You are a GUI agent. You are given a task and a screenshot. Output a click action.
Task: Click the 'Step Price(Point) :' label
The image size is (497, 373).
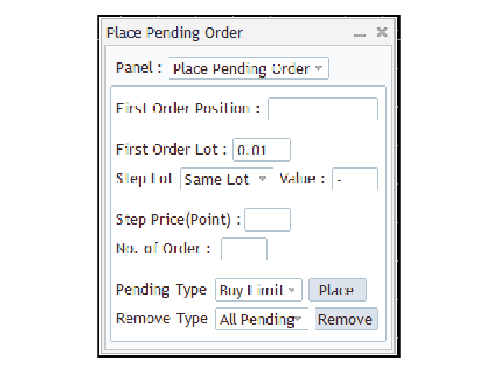(x=178, y=220)
